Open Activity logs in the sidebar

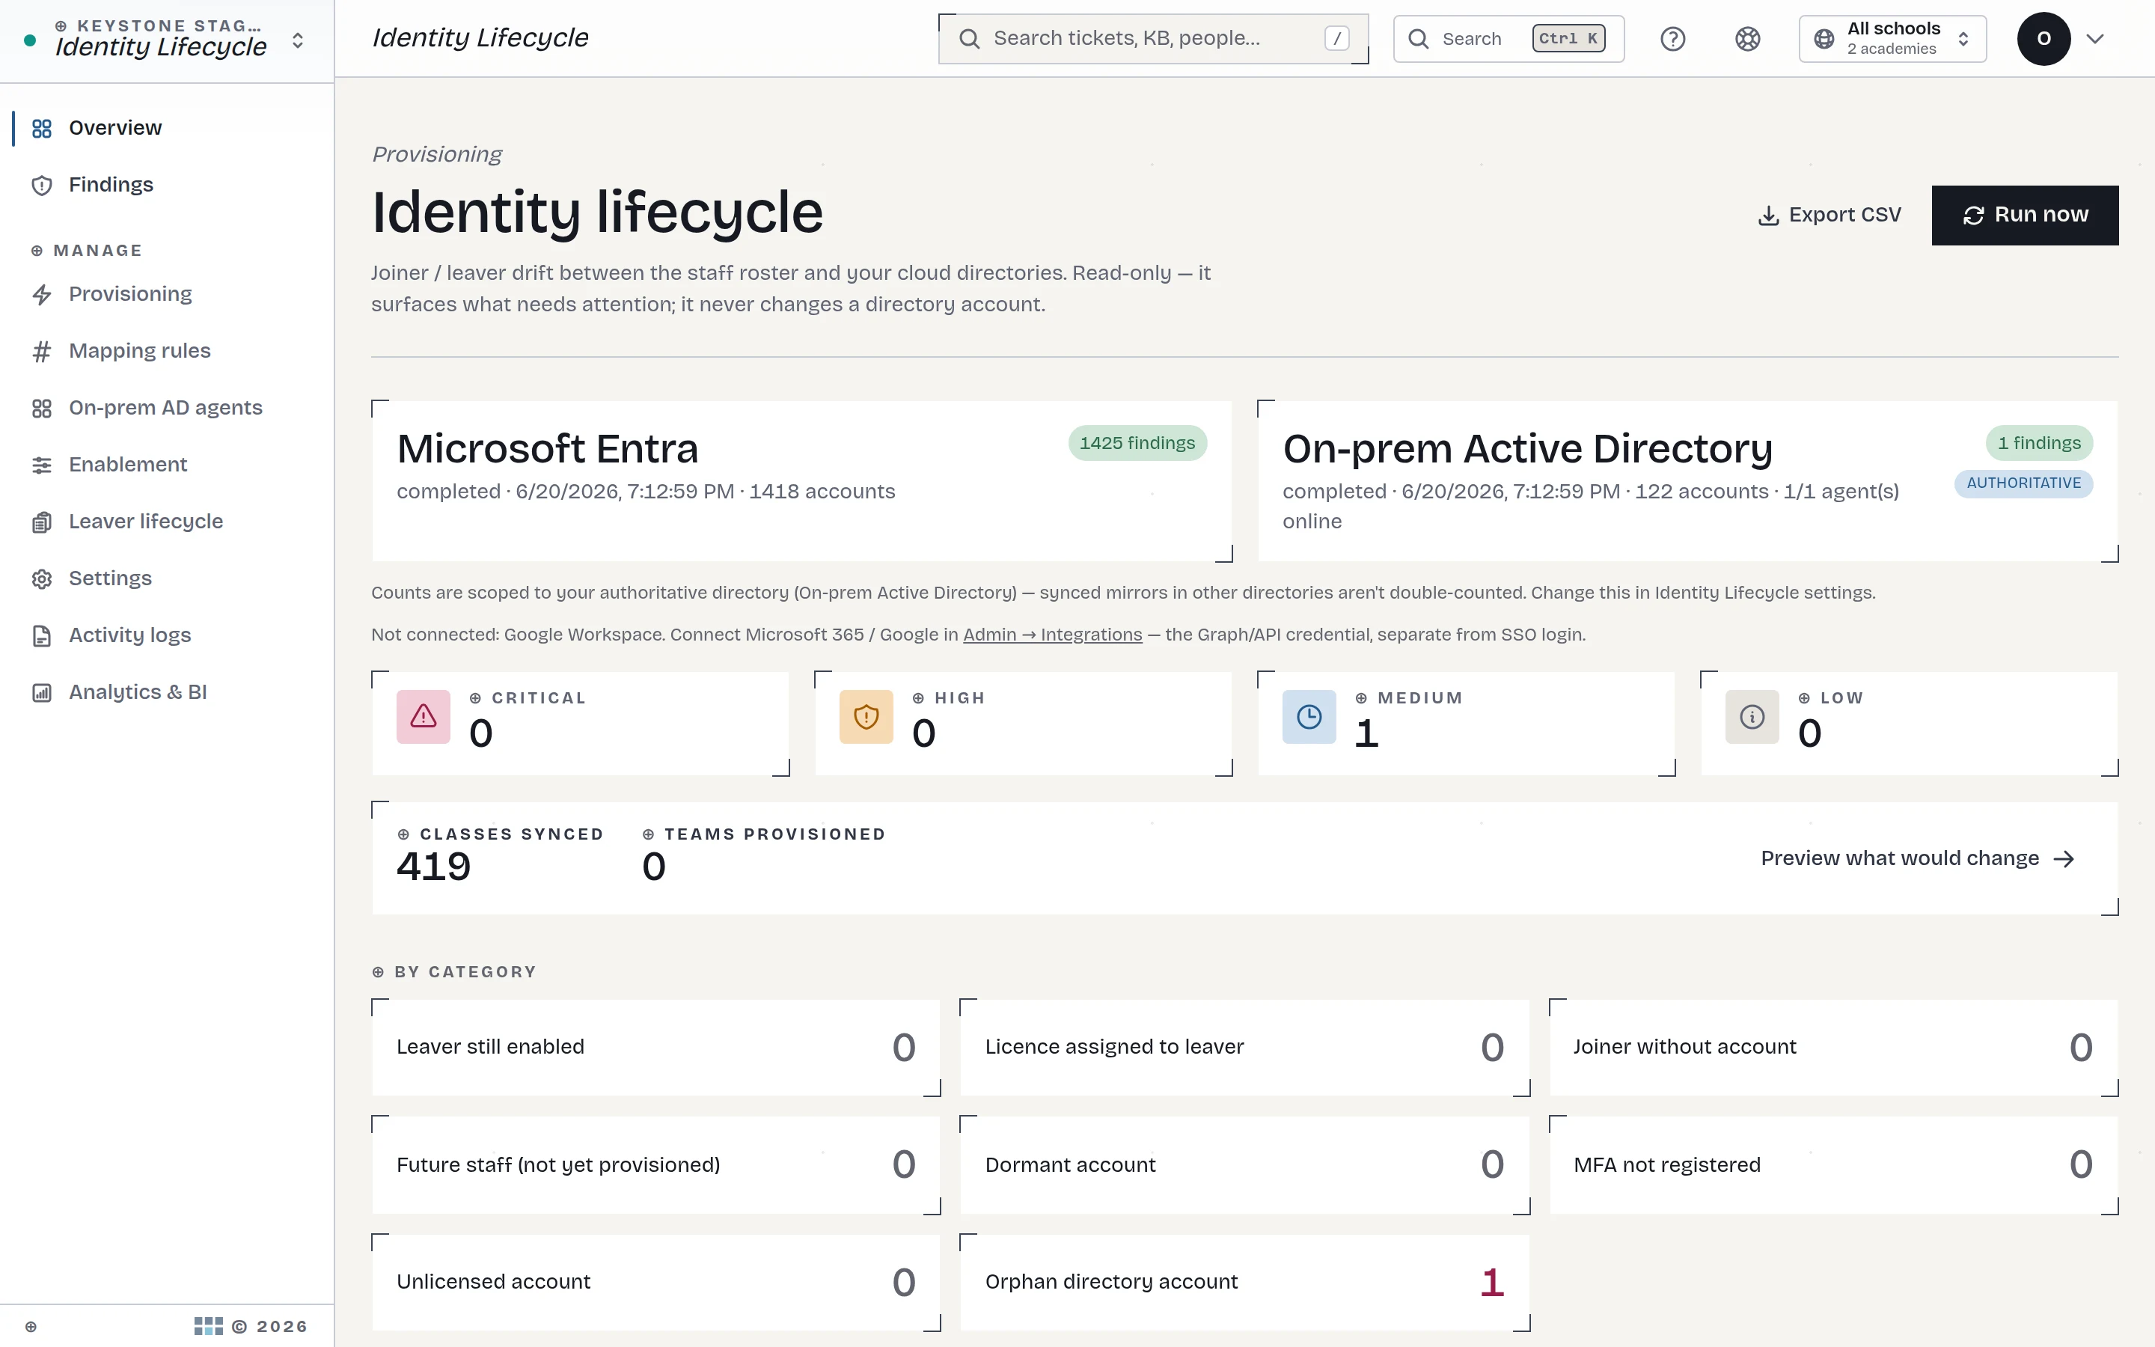pos(168,636)
